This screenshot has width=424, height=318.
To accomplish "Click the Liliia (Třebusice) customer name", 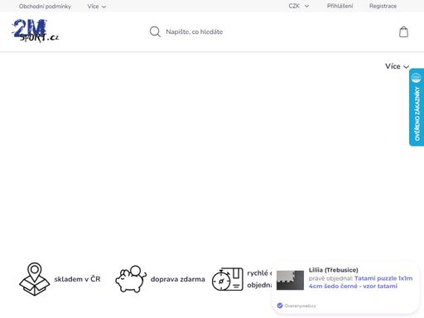I will coord(334,270).
